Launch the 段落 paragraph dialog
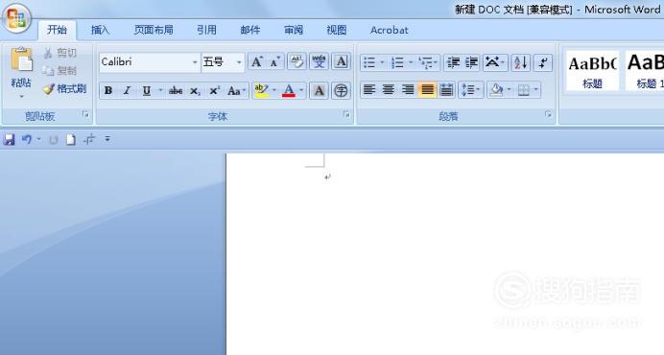664x355 pixels. pos(549,114)
